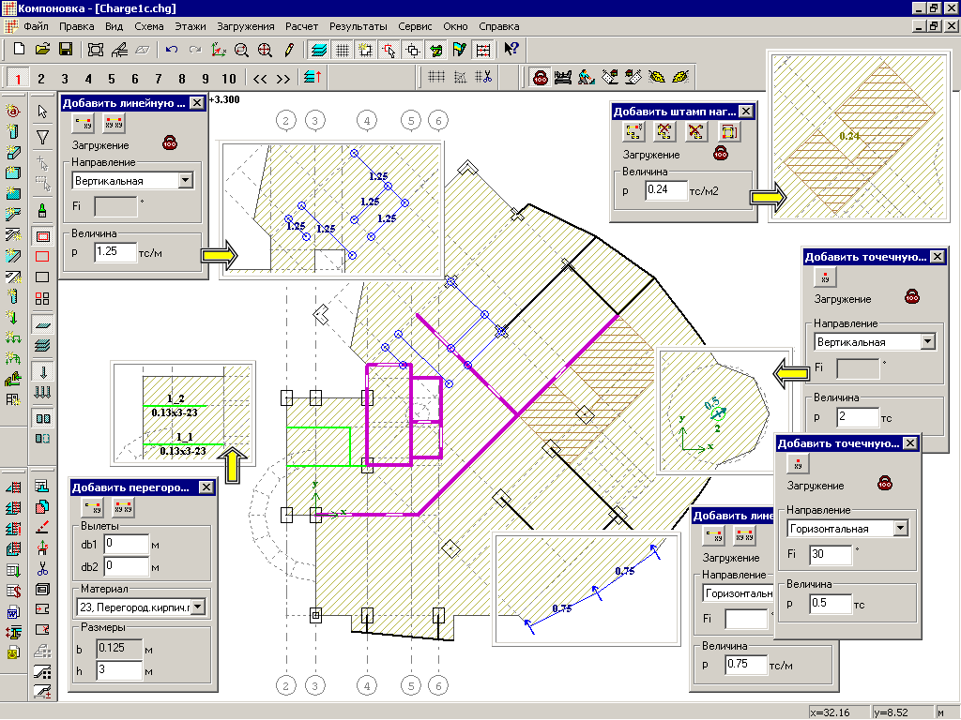Image resolution: width=961 pixels, height=720 pixels.
Task: Open the Результаты menu
Action: point(359,26)
